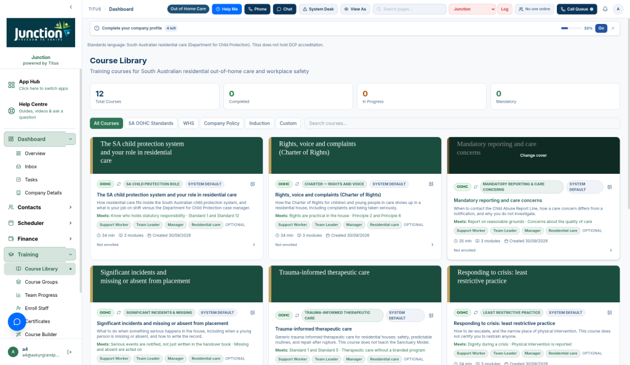Image resolution: width=630 pixels, height=365 pixels.
Task: Open the Junction company dropdown
Action: point(472,9)
